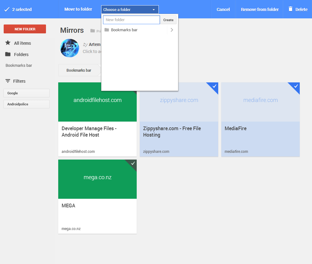Viewport: 312px width, 264px height.
Task: Click Move to folder in the top bar
Action: pyautogui.click(x=78, y=9)
